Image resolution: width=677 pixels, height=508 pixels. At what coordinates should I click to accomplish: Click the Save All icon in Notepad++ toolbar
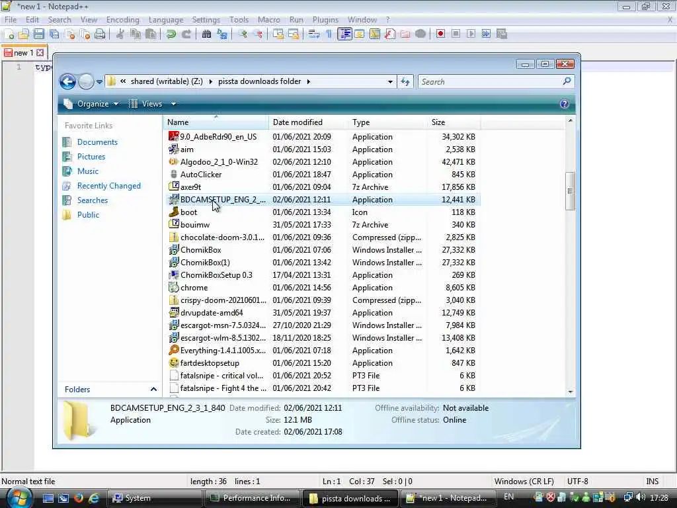click(x=54, y=34)
